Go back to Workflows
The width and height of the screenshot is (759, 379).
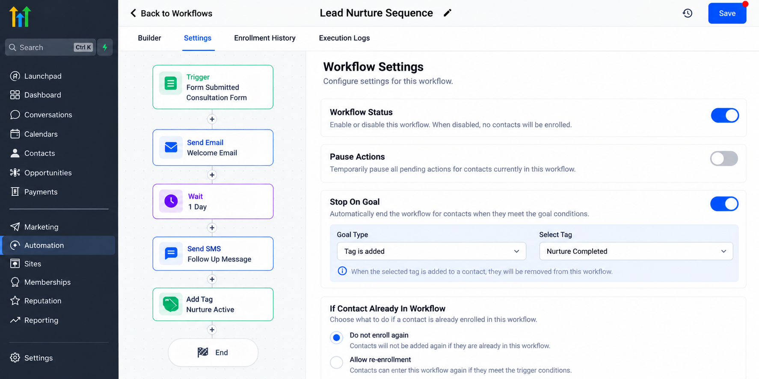171,13
